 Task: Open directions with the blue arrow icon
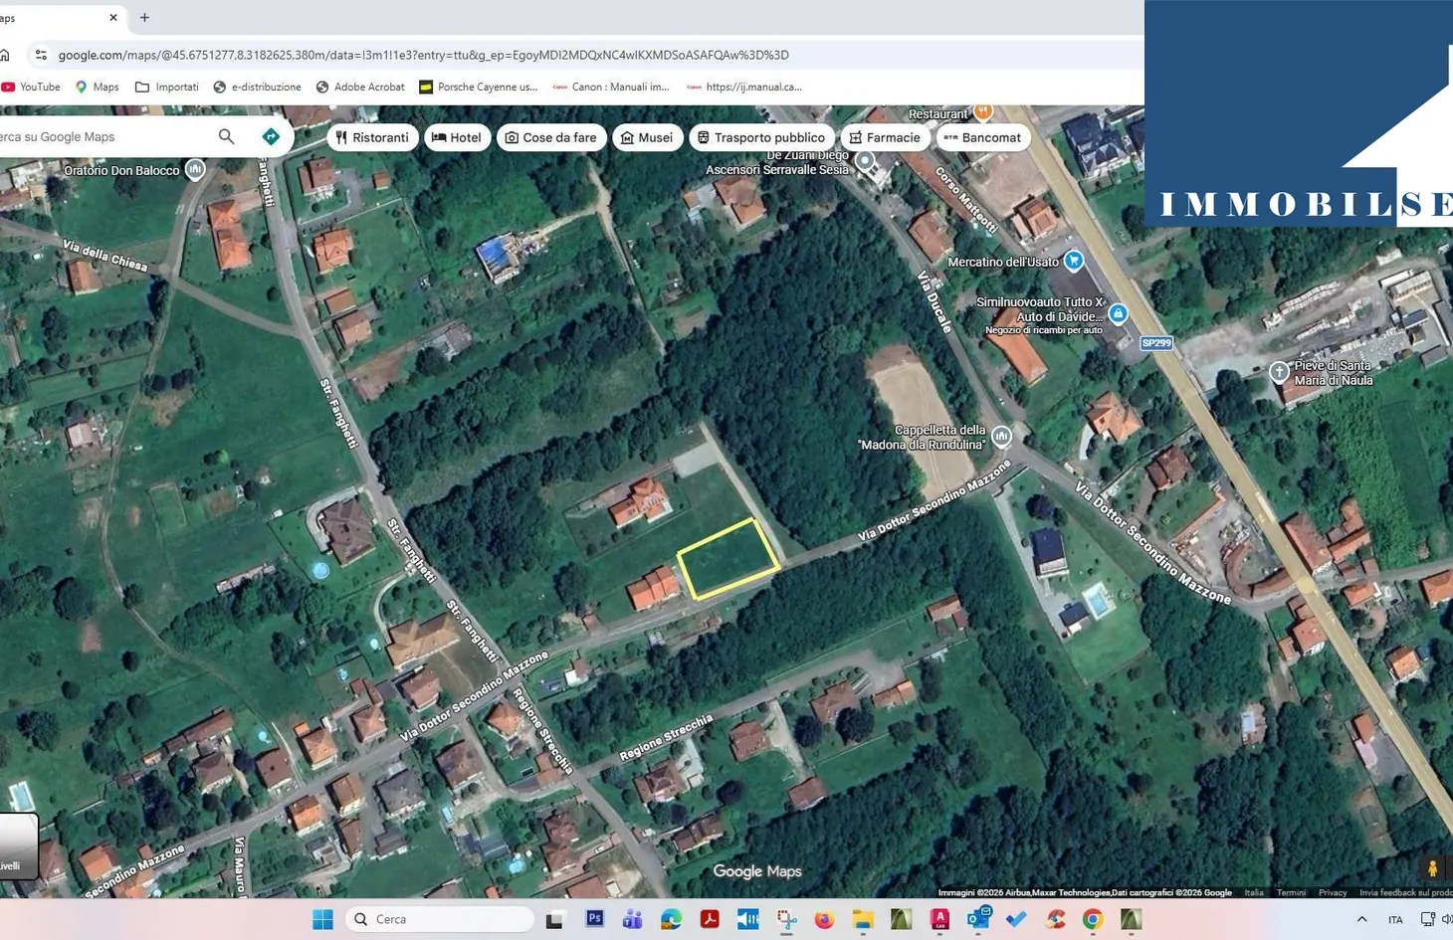tap(271, 137)
